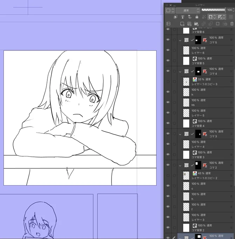This screenshot has height=239, width=235.
Task: Click red ruler icon on コマ 4
Action: [205, 71]
